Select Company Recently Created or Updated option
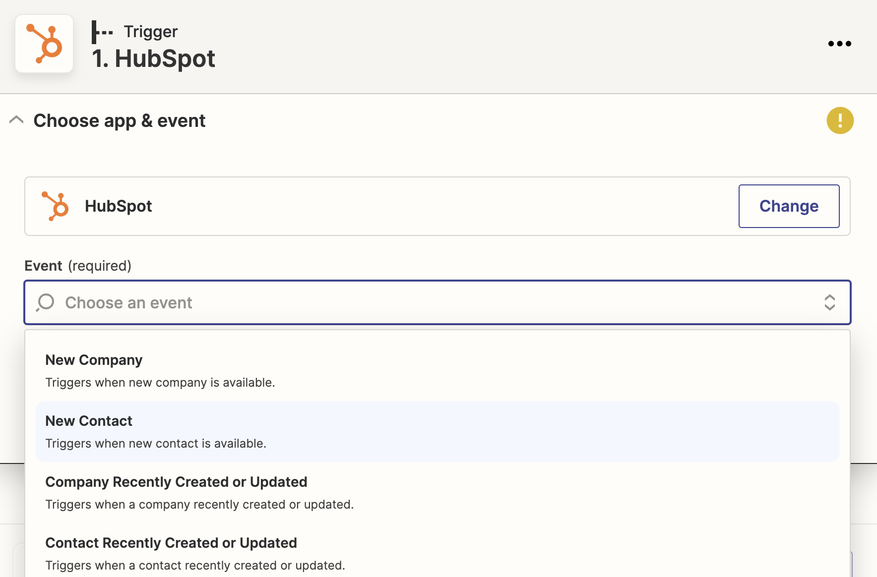 coord(437,492)
